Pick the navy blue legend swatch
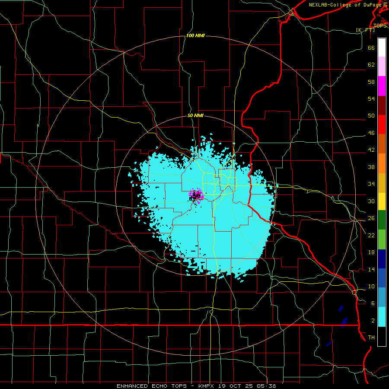Screen dimensions: 389x389 point(382,259)
